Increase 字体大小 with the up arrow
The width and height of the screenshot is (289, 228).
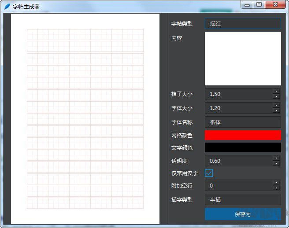(x=276, y=105)
